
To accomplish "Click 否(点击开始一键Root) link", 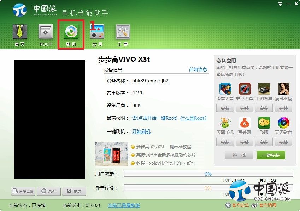I will pos(155,118).
